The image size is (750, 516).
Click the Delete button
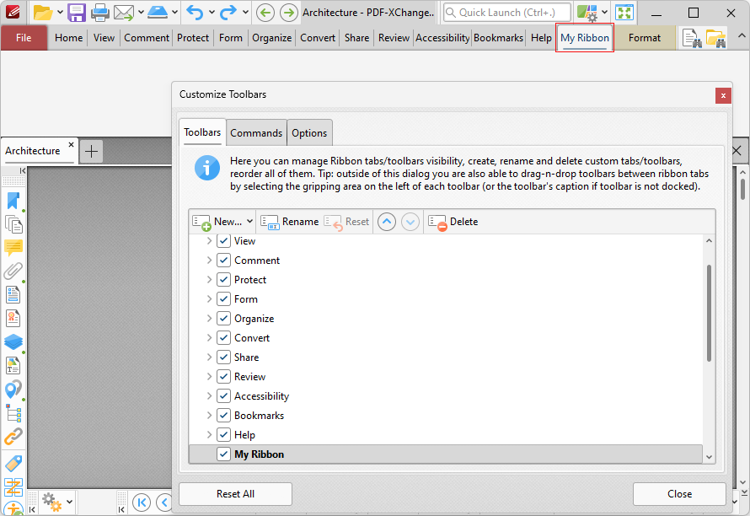coord(453,222)
